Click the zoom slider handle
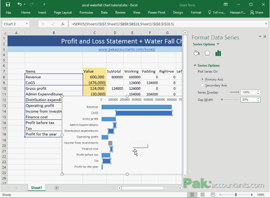 click(x=236, y=195)
